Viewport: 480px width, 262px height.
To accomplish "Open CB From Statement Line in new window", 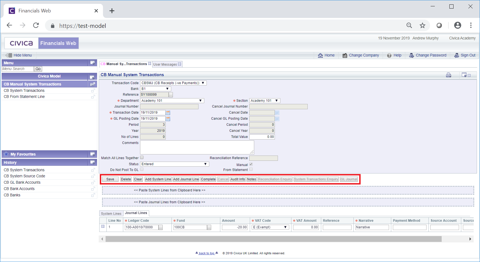I will click(x=93, y=97).
